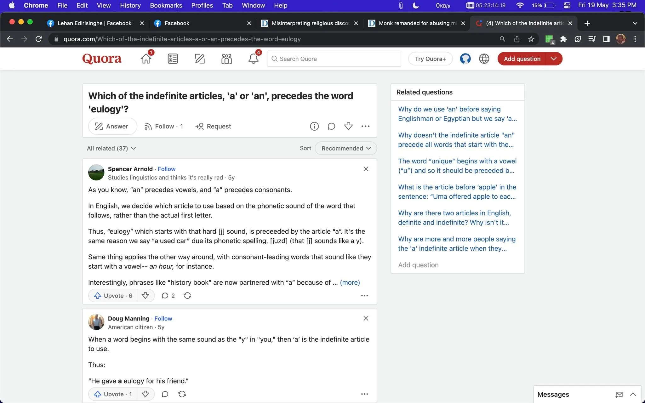Downvote the eulogy question
The image size is (645, 403).
[348, 126]
